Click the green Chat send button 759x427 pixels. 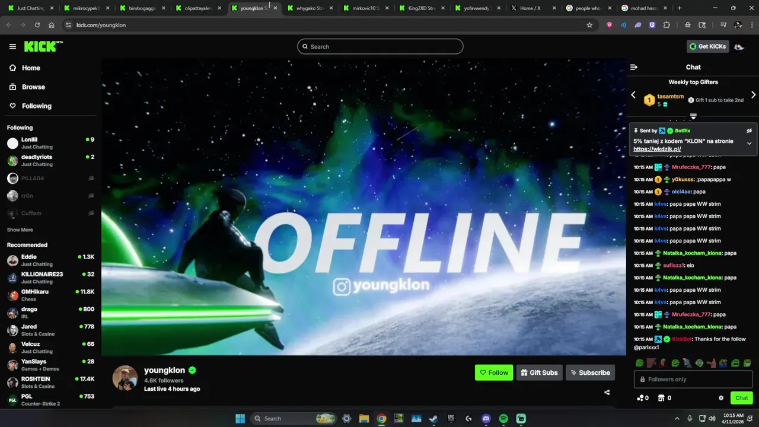click(742, 398)
